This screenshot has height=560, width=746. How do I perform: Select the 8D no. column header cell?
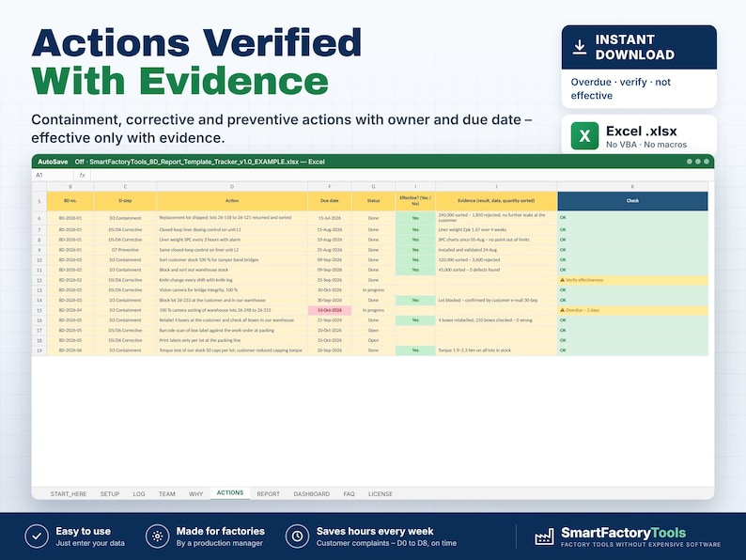point(70,201)
